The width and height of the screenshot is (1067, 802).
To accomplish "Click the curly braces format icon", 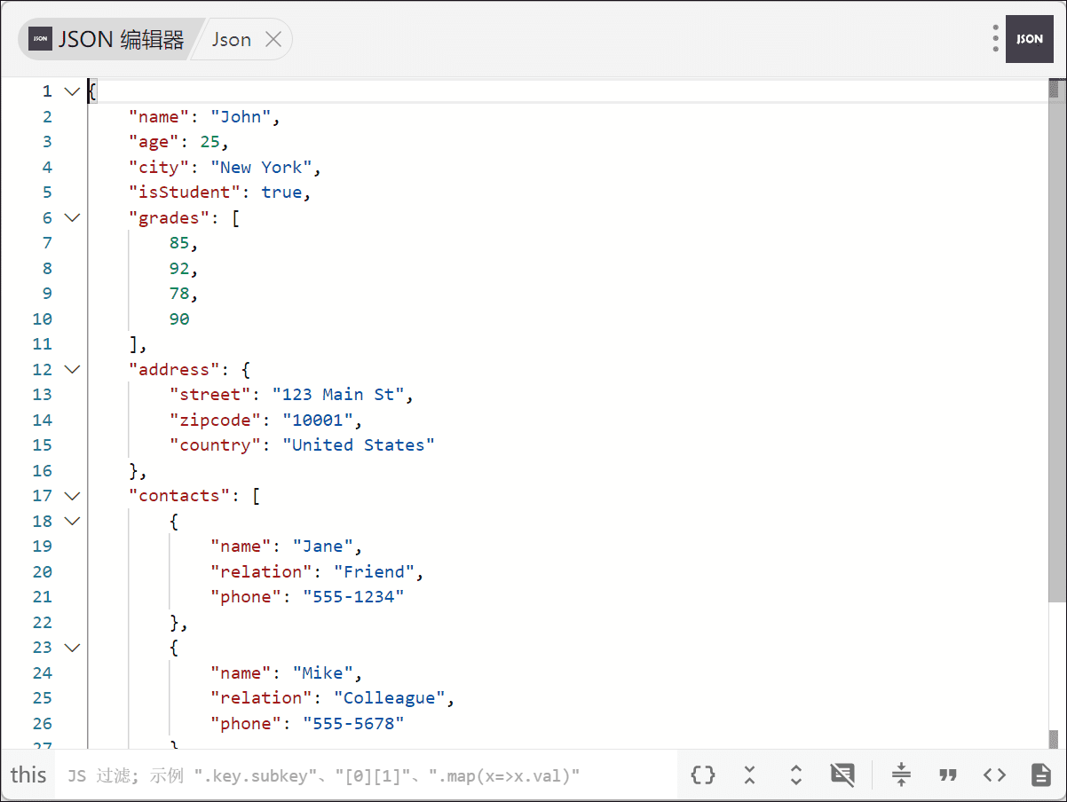I will 703,774.
